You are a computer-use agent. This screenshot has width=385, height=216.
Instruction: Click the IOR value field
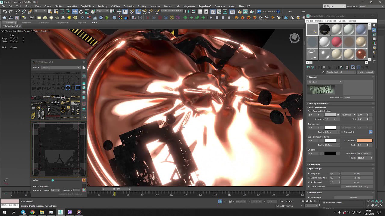tap(362, 119)
